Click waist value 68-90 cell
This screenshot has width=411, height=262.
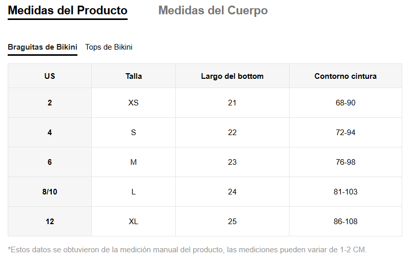[x=345, y=103]
